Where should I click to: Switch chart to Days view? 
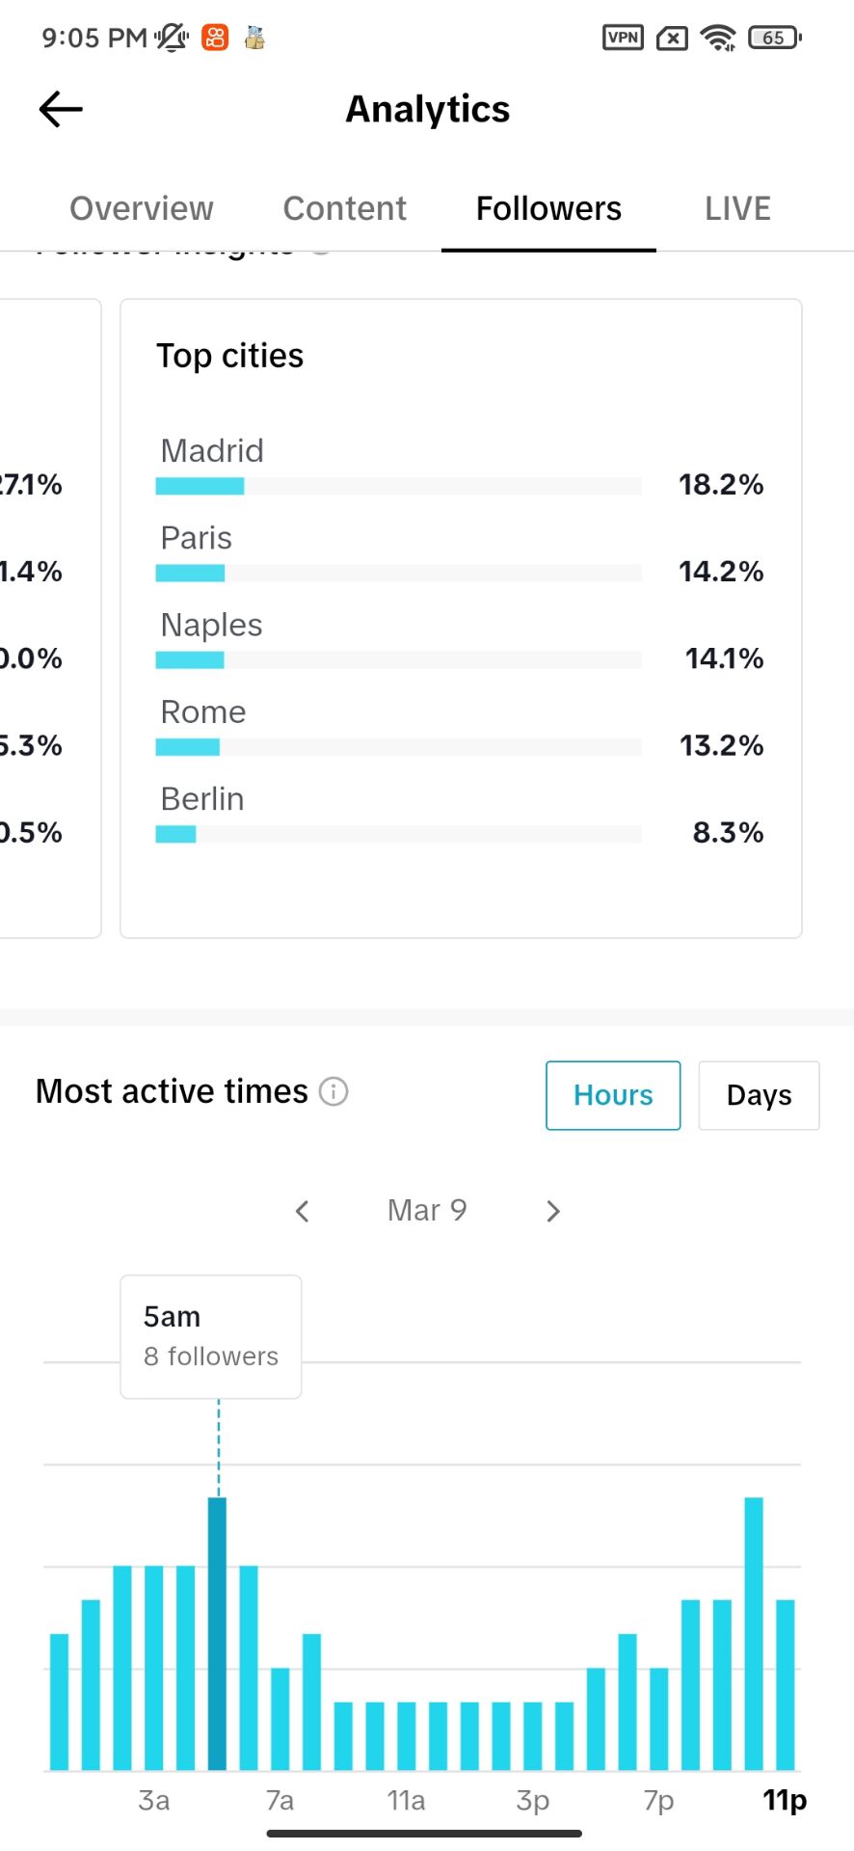[759, 1095]
